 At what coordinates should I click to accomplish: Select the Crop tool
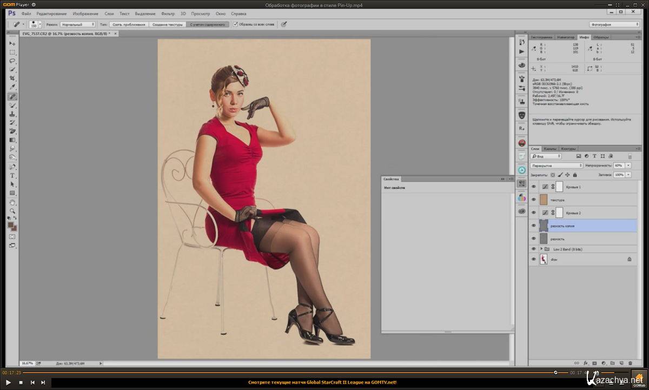[12, 78]
